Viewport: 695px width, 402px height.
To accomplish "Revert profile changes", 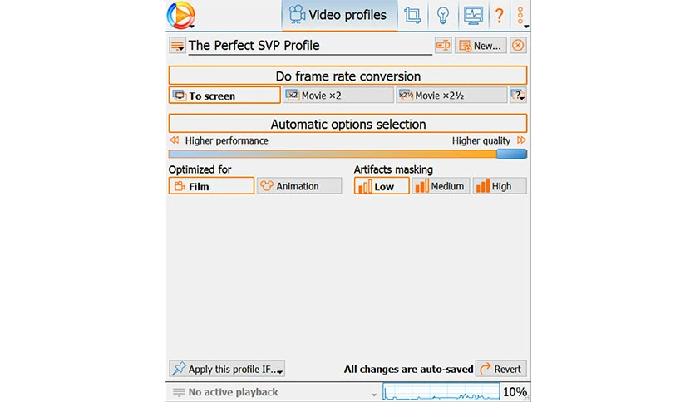I will tap(500, 368).
